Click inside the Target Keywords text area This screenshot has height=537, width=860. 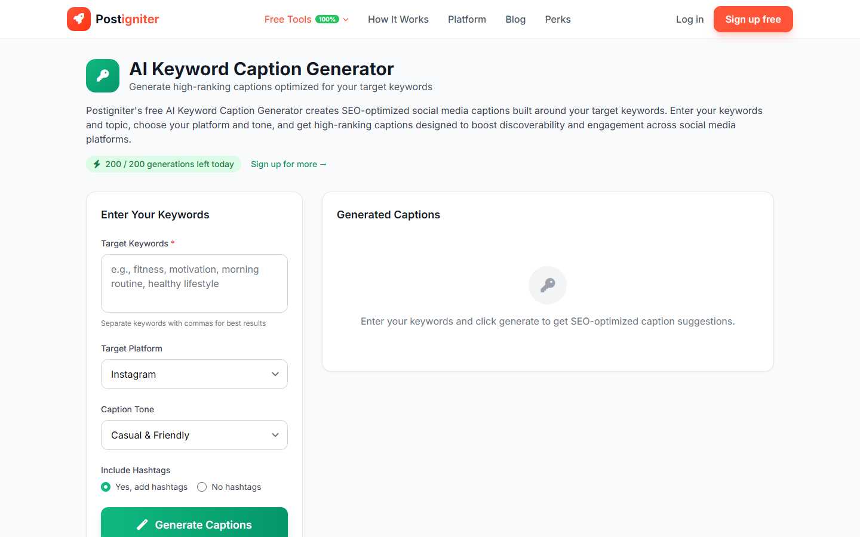click(x=194, y=283)
